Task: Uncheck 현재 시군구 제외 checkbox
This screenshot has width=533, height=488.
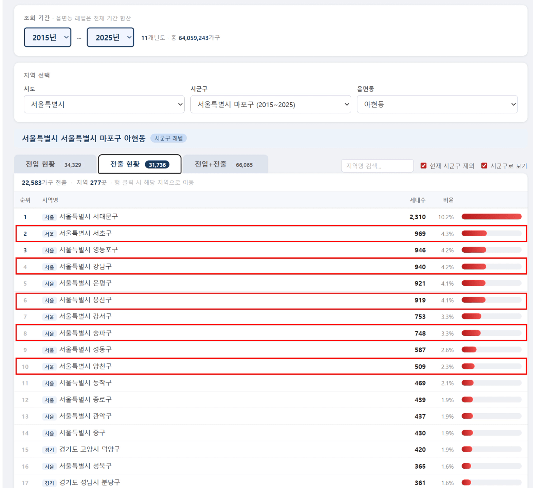Action: pos(423,166)
